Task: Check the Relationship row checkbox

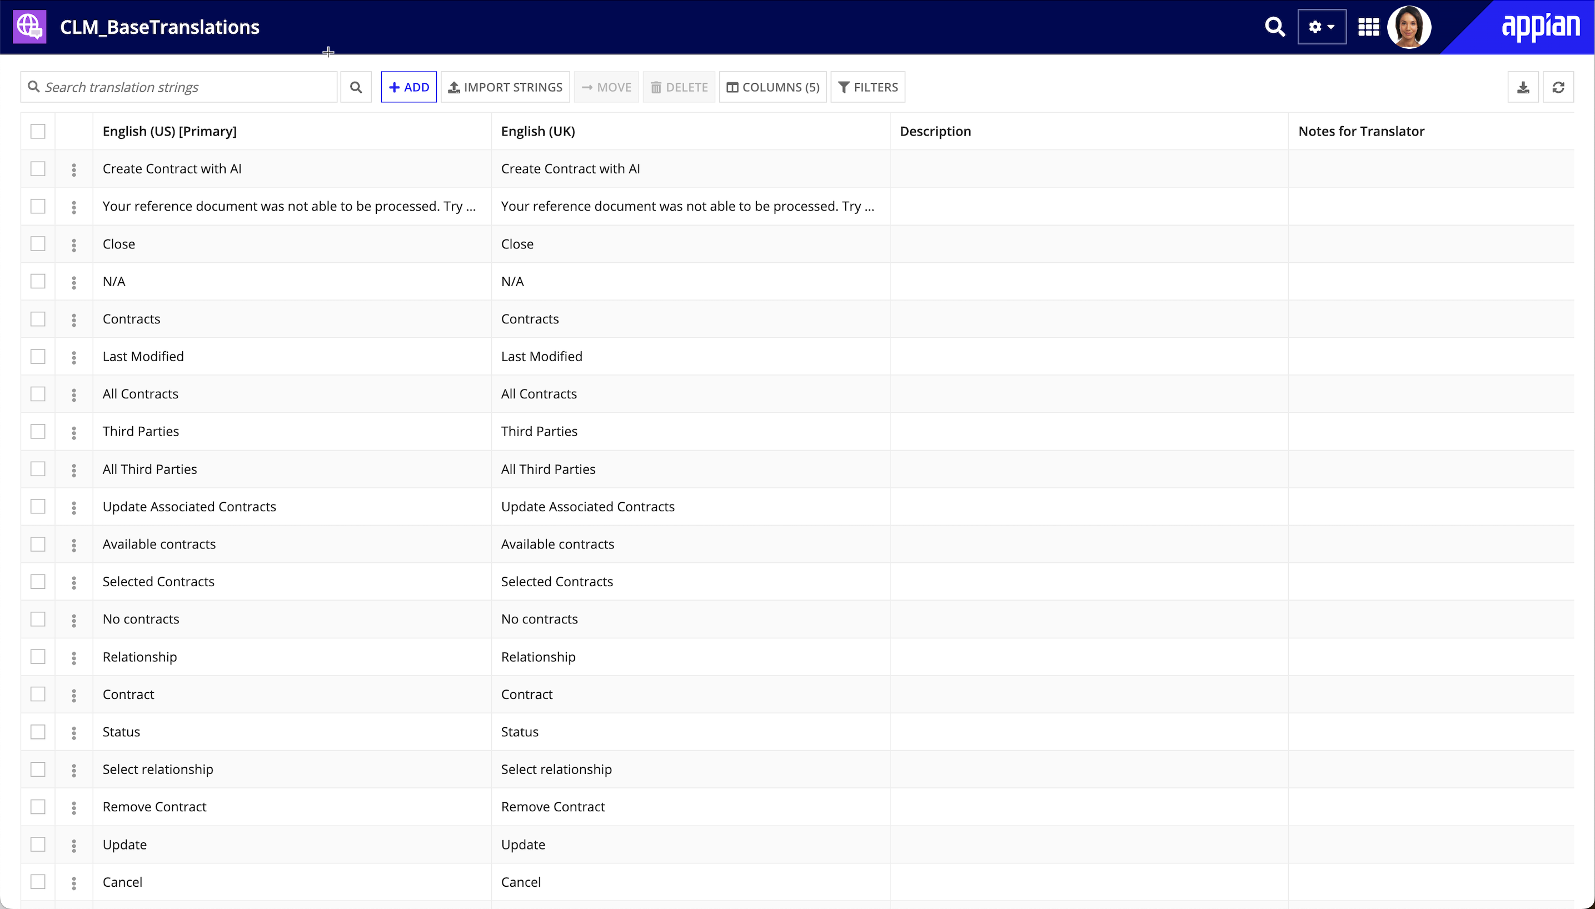Action: 38,657
